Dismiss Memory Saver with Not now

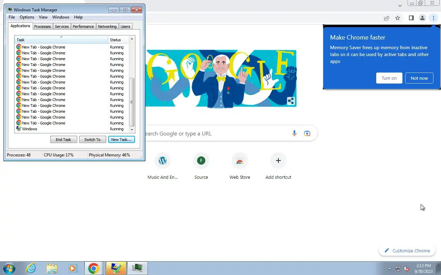[419, 78]
